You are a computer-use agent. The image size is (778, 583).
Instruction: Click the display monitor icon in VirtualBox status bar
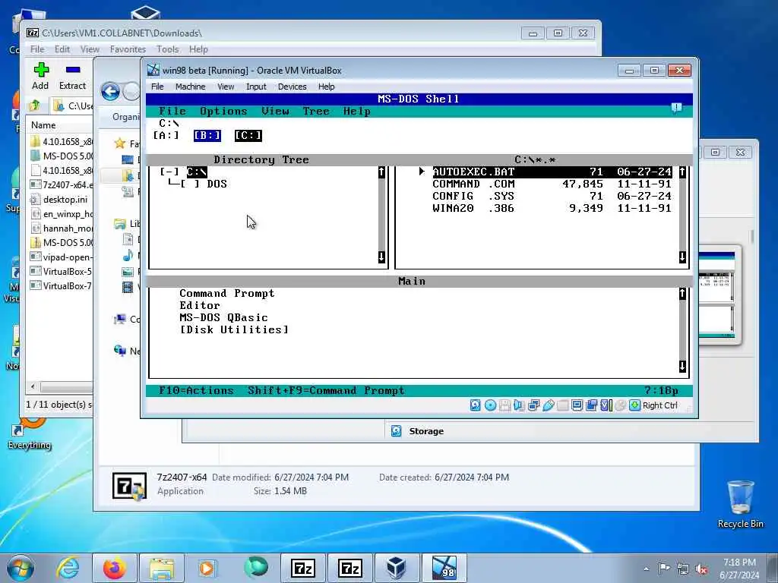(577, 405)
